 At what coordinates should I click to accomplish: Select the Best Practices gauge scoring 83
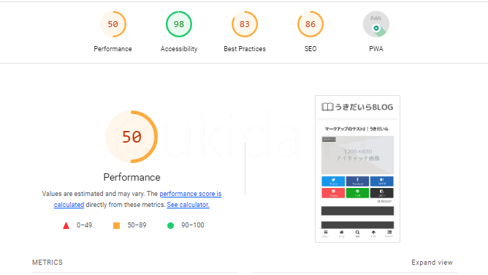tap(245, 24)
